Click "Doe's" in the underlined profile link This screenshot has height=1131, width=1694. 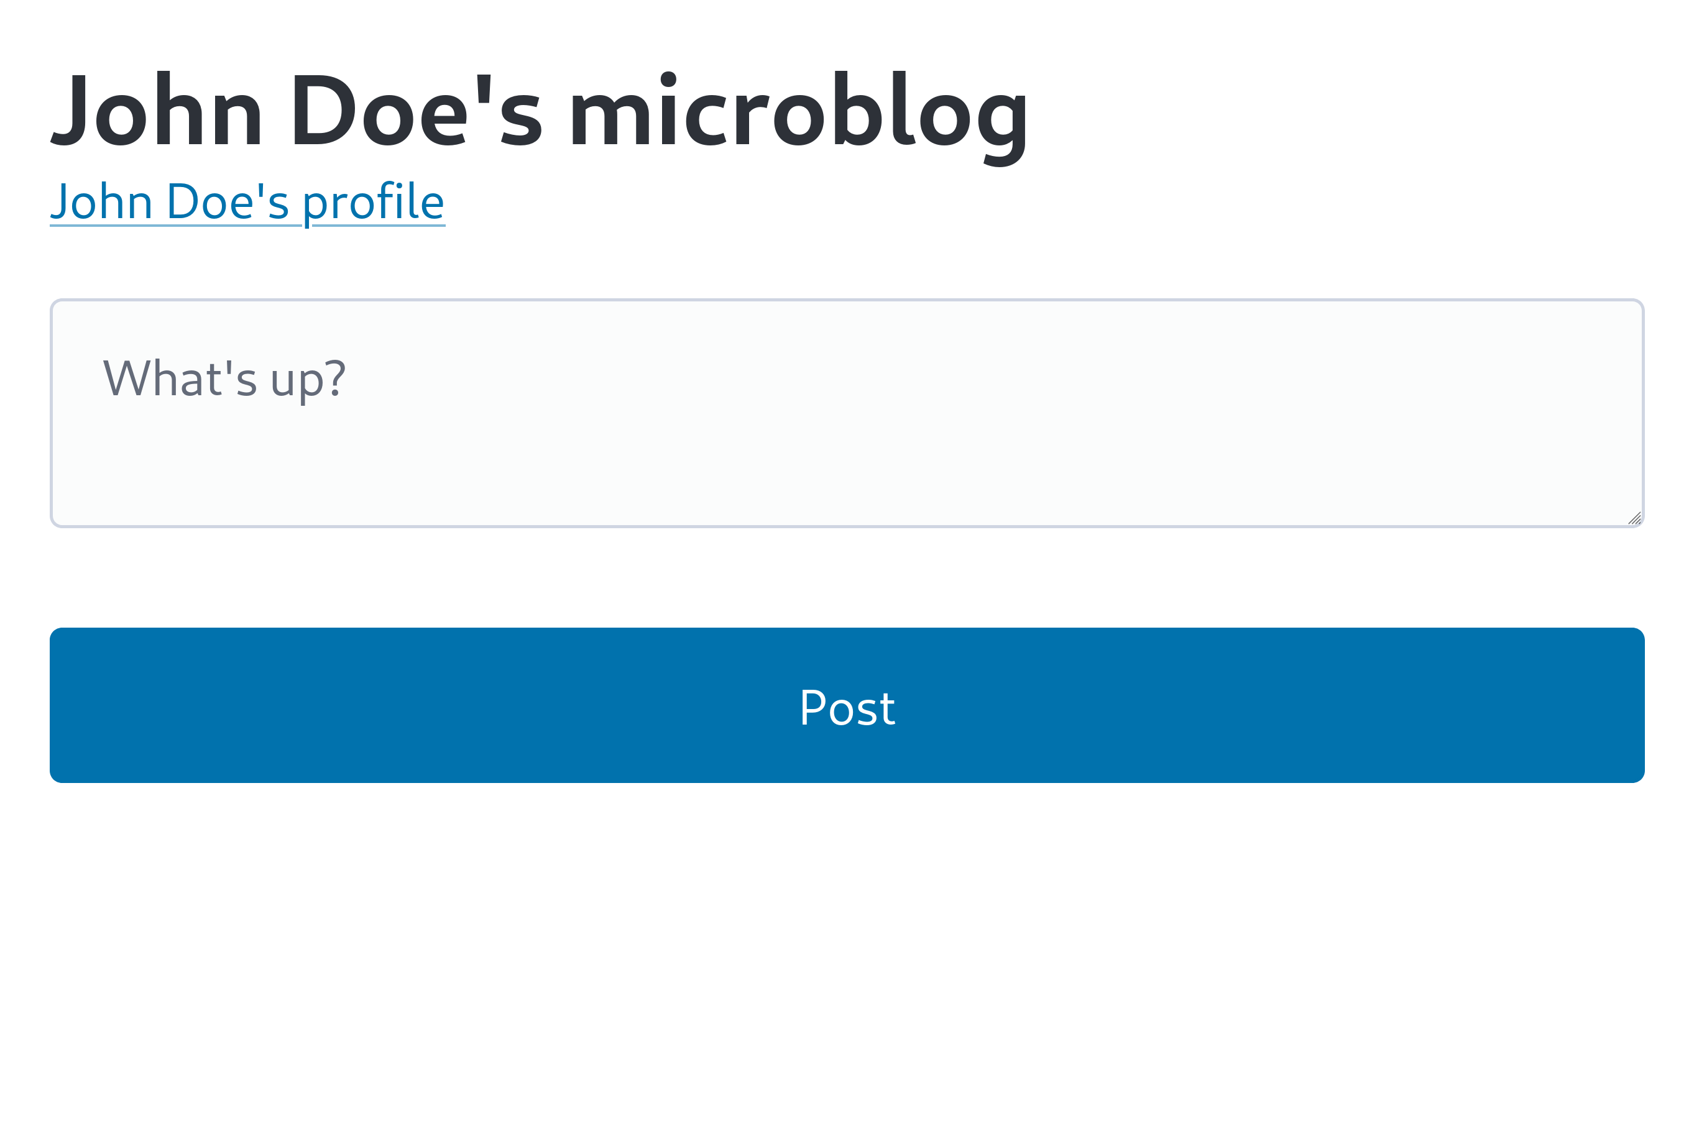click(x=228, y=202)
